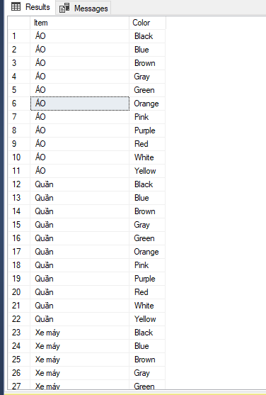
Task: Select the Black cell in row 1
Action: tap(147, 36)
